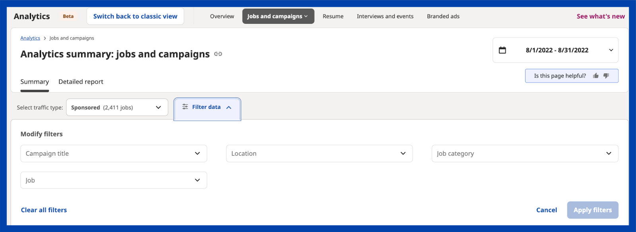The height and width of the screenshot is (232, 636).
Task: Copy page link via chain icon
Action: tap(218, 54)
